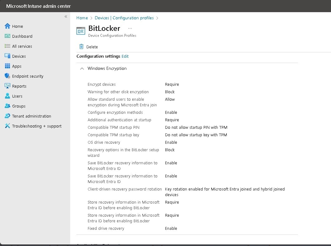Click the Microsoft Intune admin center title
The image size is (331, 246).
[x=38, y=6]
